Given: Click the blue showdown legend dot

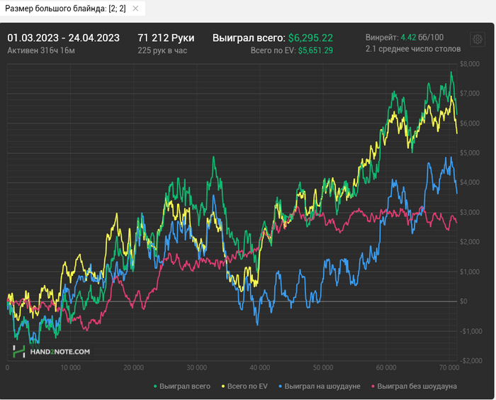Looking at the screenshot, I should click(x=281, y=387).
